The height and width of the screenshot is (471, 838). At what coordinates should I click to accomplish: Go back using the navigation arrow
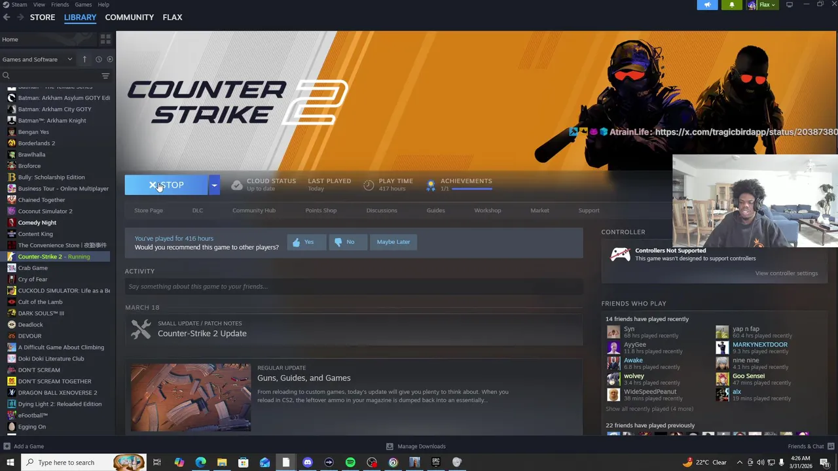(x=7, y=17)
